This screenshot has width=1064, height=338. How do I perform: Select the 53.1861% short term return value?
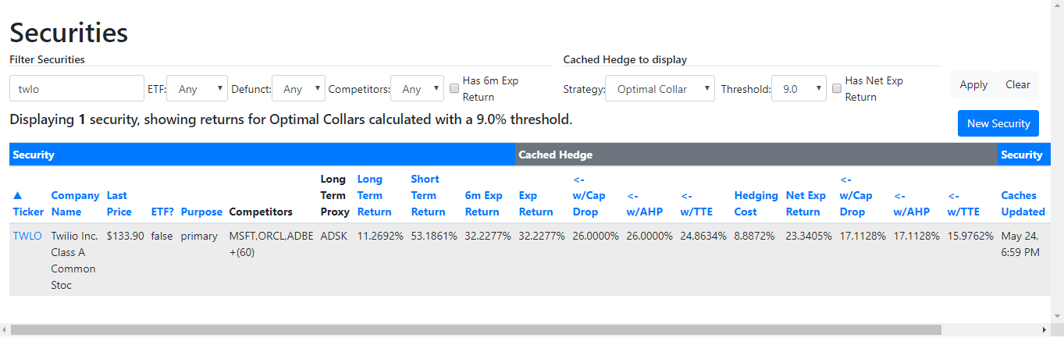pyautogui.click(x=434, y=236)
